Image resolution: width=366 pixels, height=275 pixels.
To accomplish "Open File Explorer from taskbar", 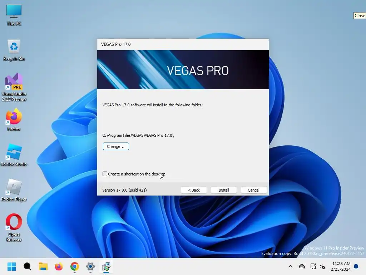I will click(43, 266).
